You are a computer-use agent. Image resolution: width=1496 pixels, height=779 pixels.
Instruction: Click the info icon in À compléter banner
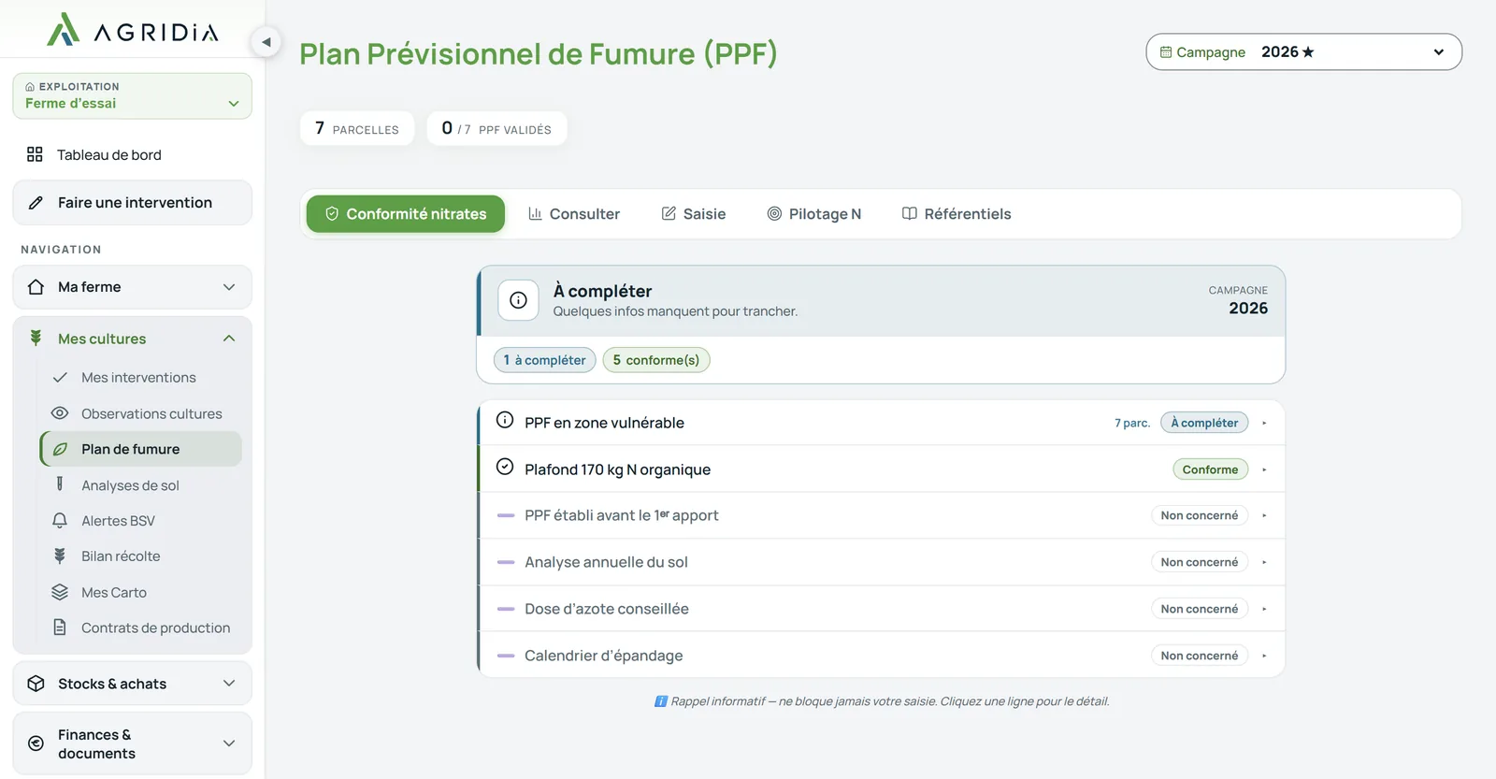518,300
